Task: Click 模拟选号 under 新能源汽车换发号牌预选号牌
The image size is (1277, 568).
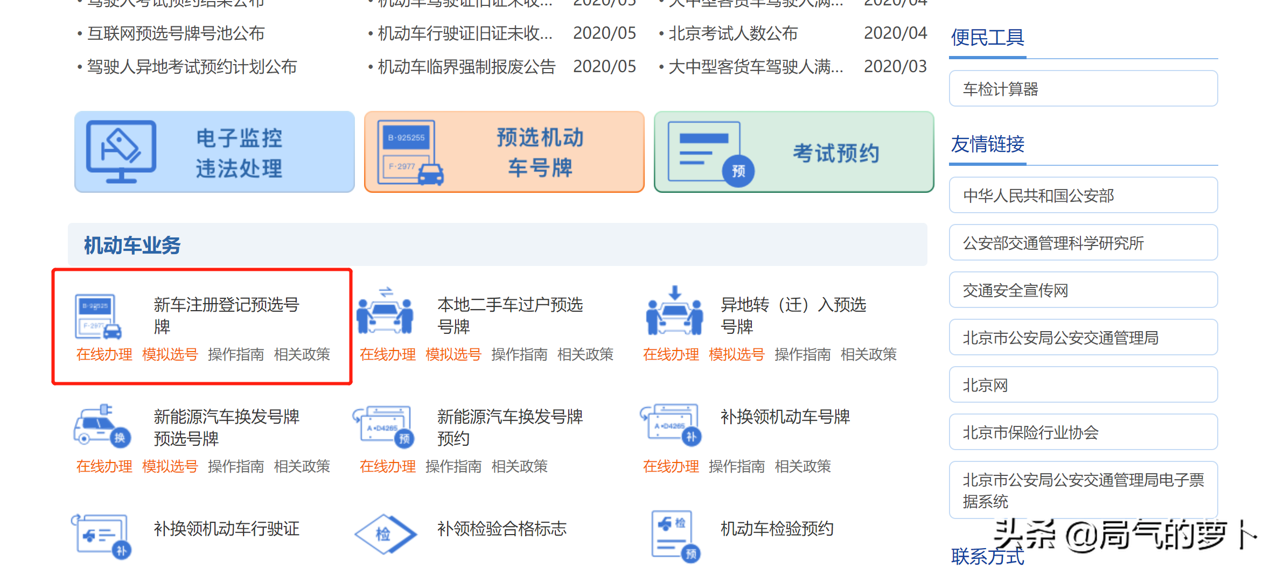Action: [170, 467]
